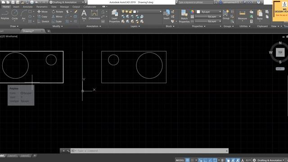
Task: Switch to the Insert ribbon tab
Action: pyautogui.click(x=16, y=7)
